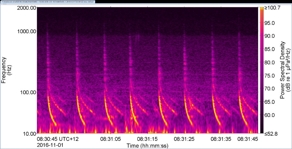Click the 08:31:45 time tick label
Image resolution: width=292 pixels, height=149 pixels.
tap(247, 139)
